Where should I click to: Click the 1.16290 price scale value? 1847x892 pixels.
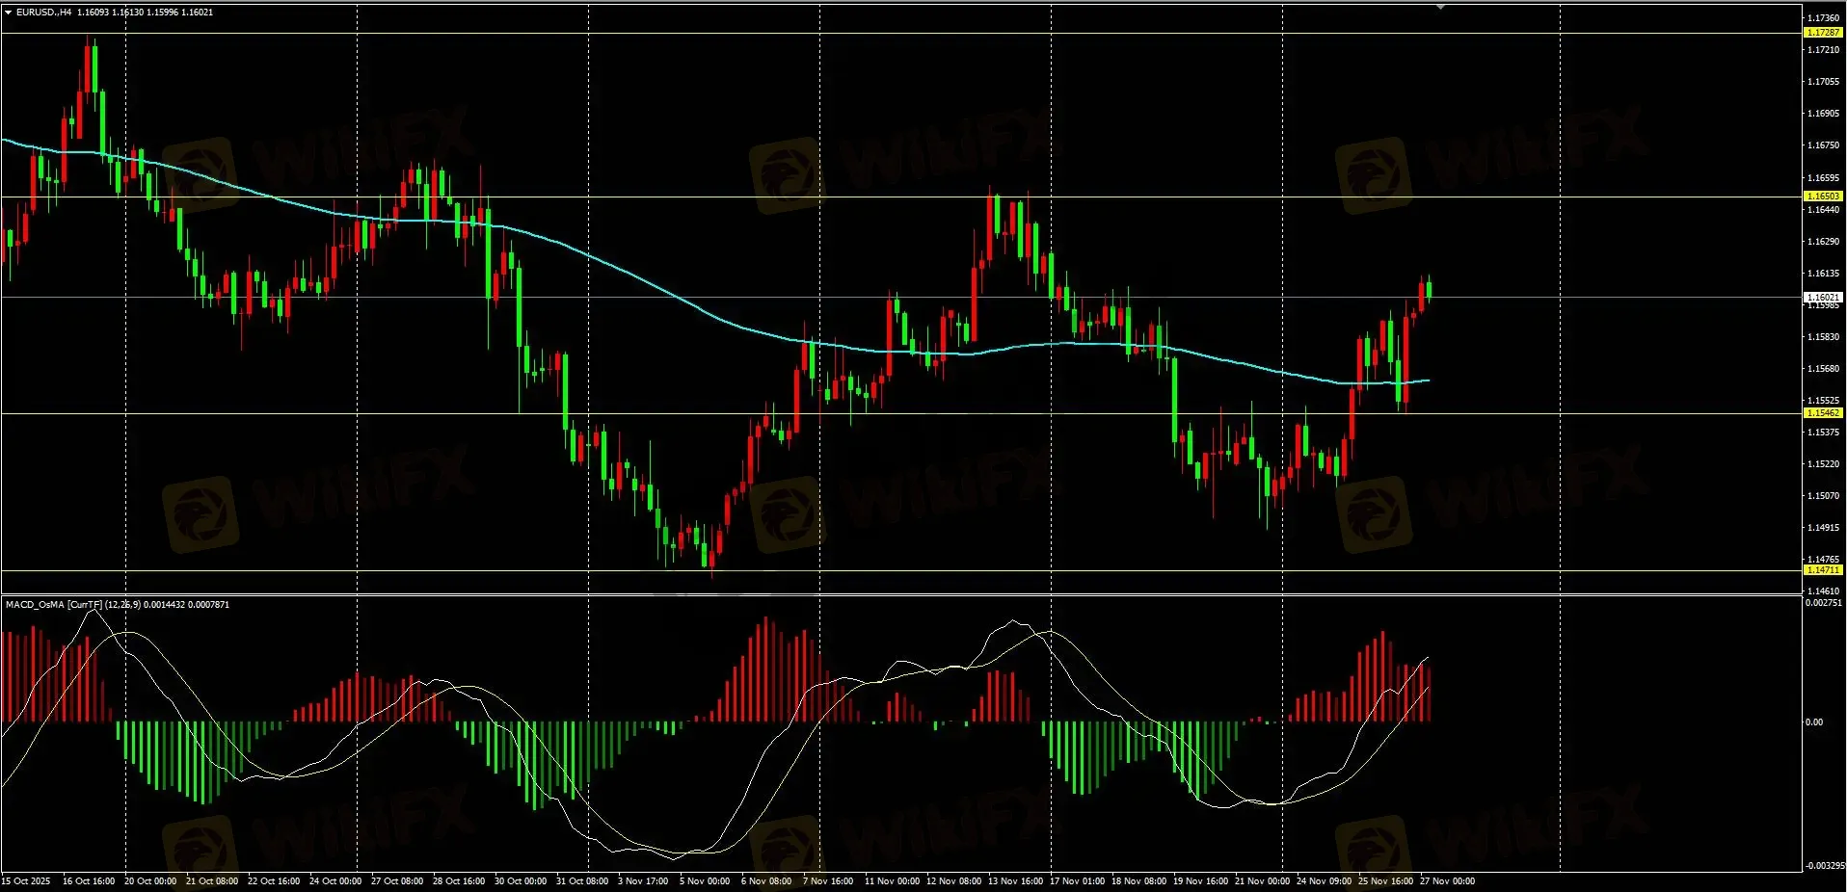(x=1823, y=242)
